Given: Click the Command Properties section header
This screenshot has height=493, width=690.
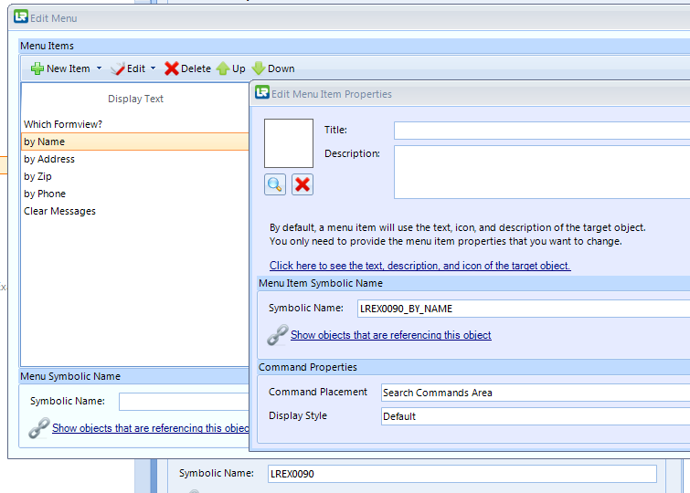Looking at the screenshot, I should (473, 367).
